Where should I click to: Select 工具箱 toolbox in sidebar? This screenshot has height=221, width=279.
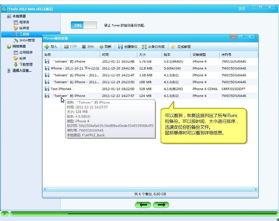24,34
